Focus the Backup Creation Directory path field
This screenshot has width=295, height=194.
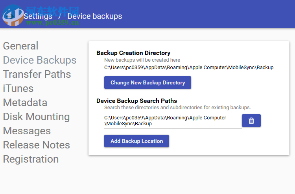[189, 68]
